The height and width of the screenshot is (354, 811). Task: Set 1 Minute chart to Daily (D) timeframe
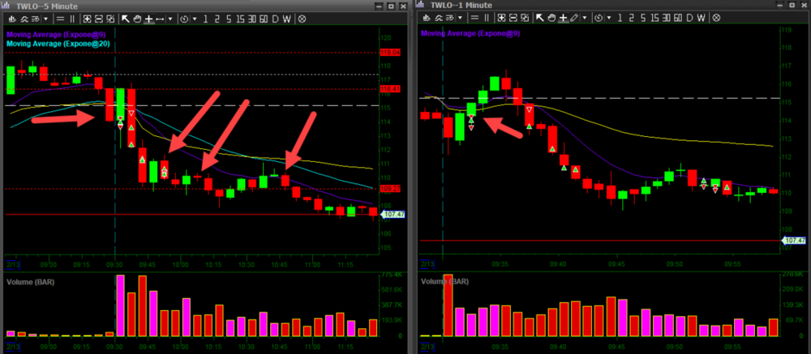[x=689, y=18]
